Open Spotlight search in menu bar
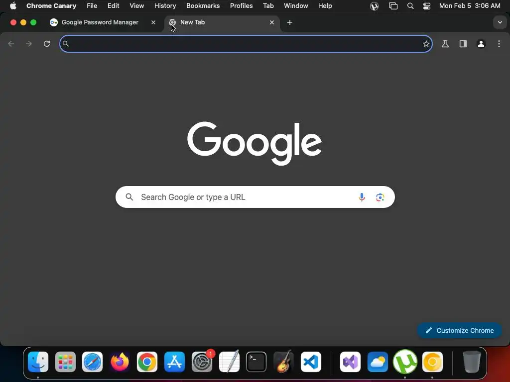 tap(410, 6)
